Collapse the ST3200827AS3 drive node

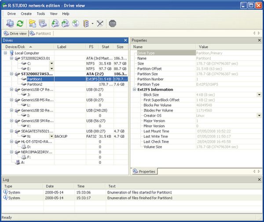pyautogui.click(x=11, y=74)
